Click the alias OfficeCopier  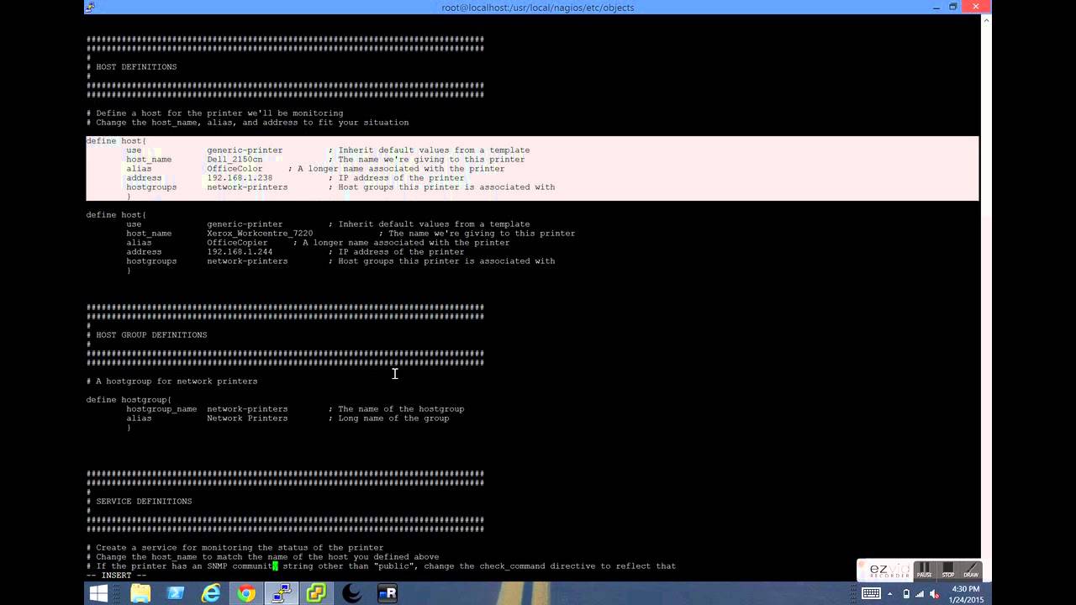point(237,243)
